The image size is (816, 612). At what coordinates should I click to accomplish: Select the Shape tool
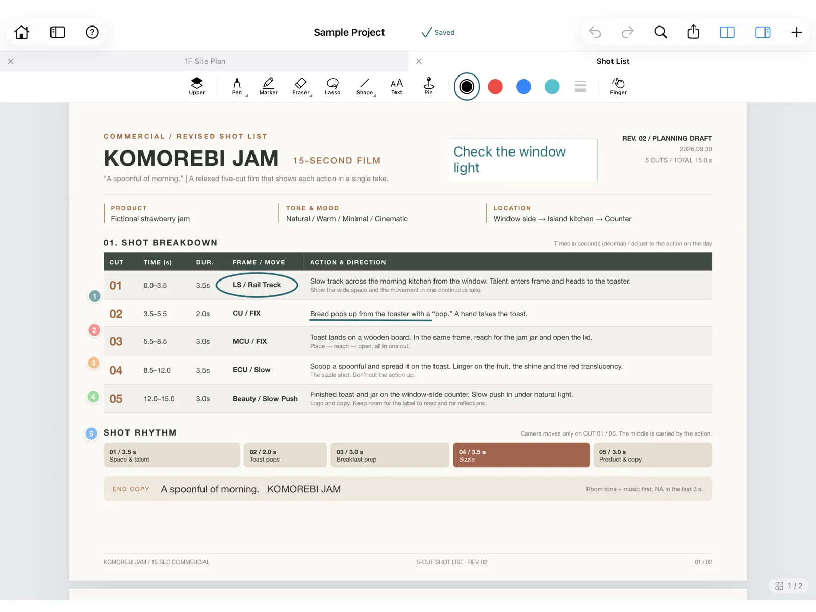point(365,86)
